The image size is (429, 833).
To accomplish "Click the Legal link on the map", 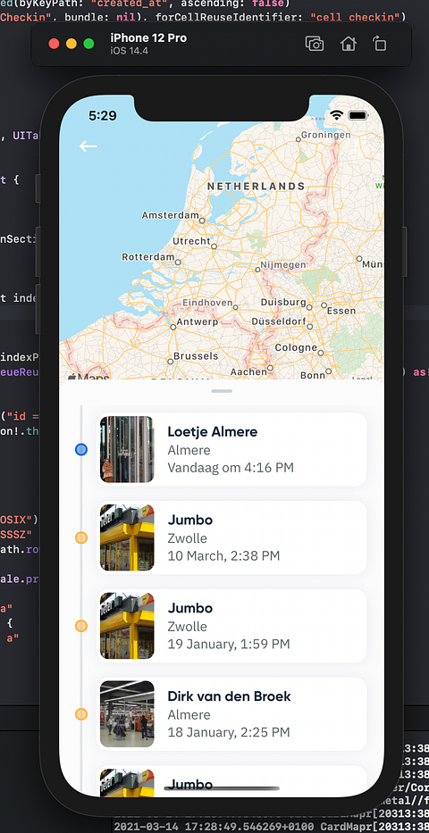I will pos(362,379).
